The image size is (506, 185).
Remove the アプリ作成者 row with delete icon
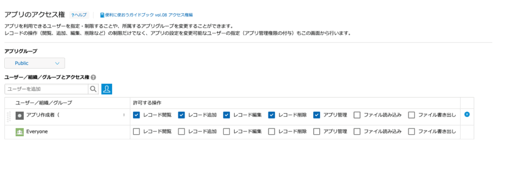466,114
